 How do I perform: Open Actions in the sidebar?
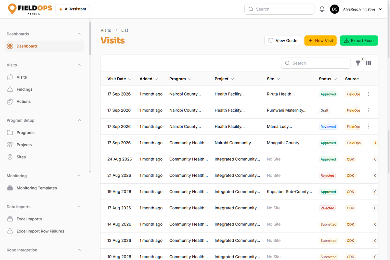tap(45, 102)
